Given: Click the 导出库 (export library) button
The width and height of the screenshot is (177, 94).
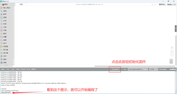Looking at the screenshot, I should tap(23, 69).
